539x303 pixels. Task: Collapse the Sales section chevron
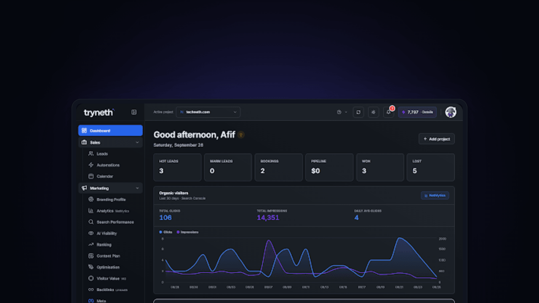coord(137,142)
